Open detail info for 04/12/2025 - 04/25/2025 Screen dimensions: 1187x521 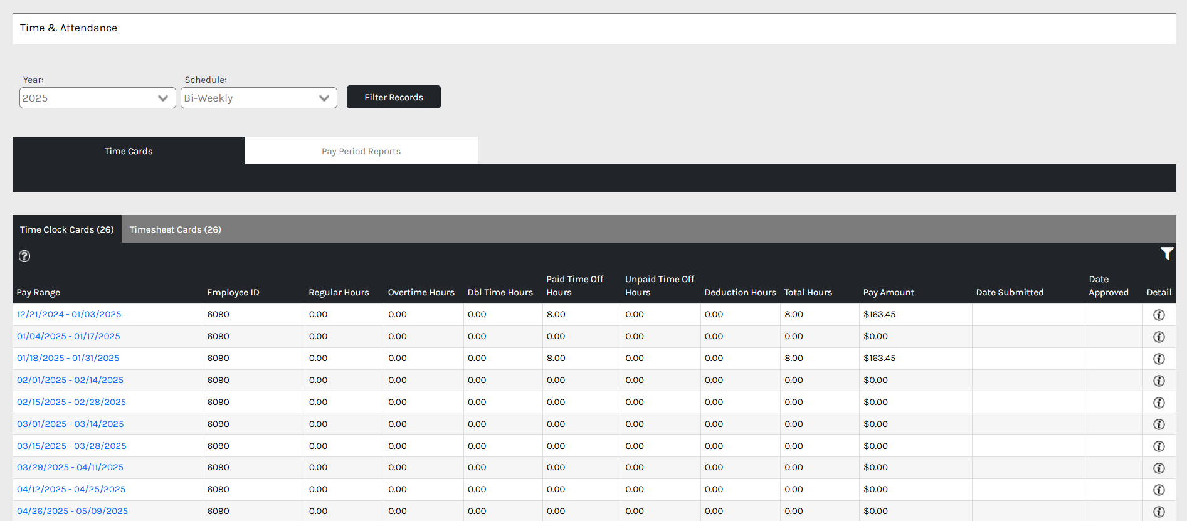click(x=1159, y=490)
